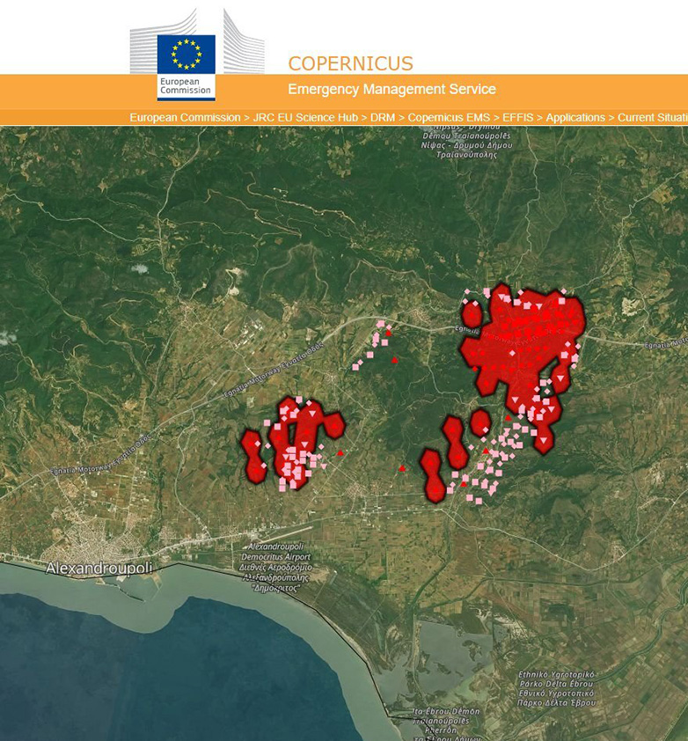
Task: Select small oval burnt area beside largest polygon
Action: pyautogui.click(x=472, y=313)
